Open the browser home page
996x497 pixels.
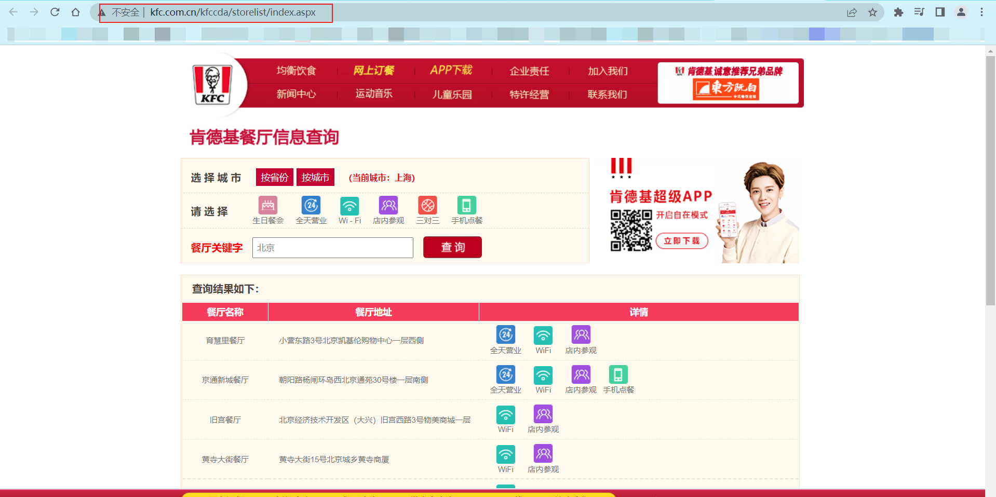76,12
